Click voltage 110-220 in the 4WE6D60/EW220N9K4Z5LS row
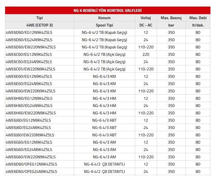 click(146, 47)
